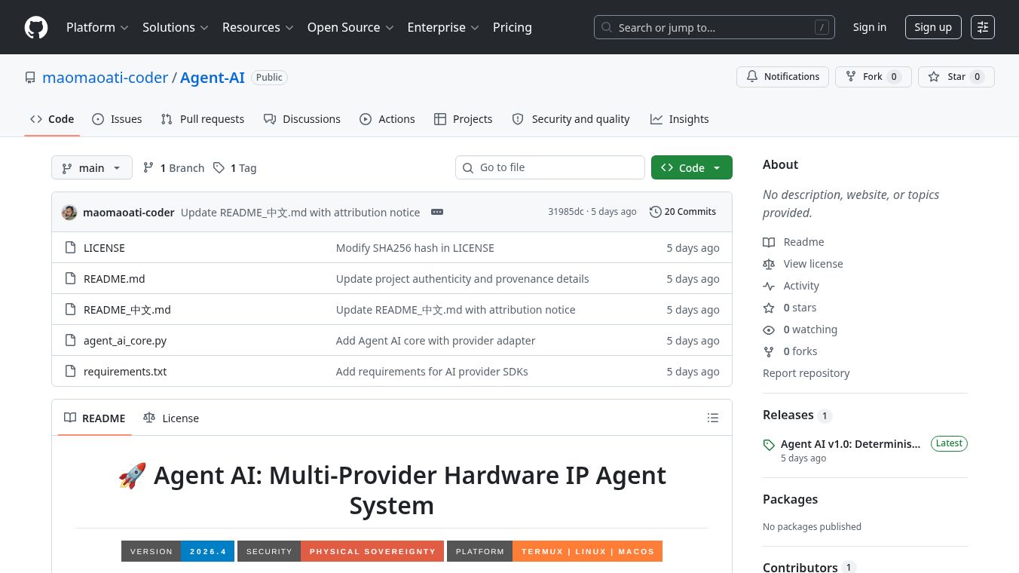Open maomaoati-coder owner profile link
The width and height of the screenshot is (1019, 573).
pyautogui.click(x=106, y=78)
